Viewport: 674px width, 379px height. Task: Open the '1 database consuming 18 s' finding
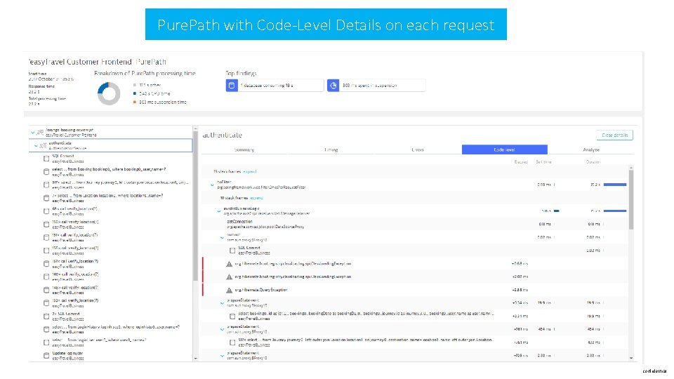click(275, 86)
